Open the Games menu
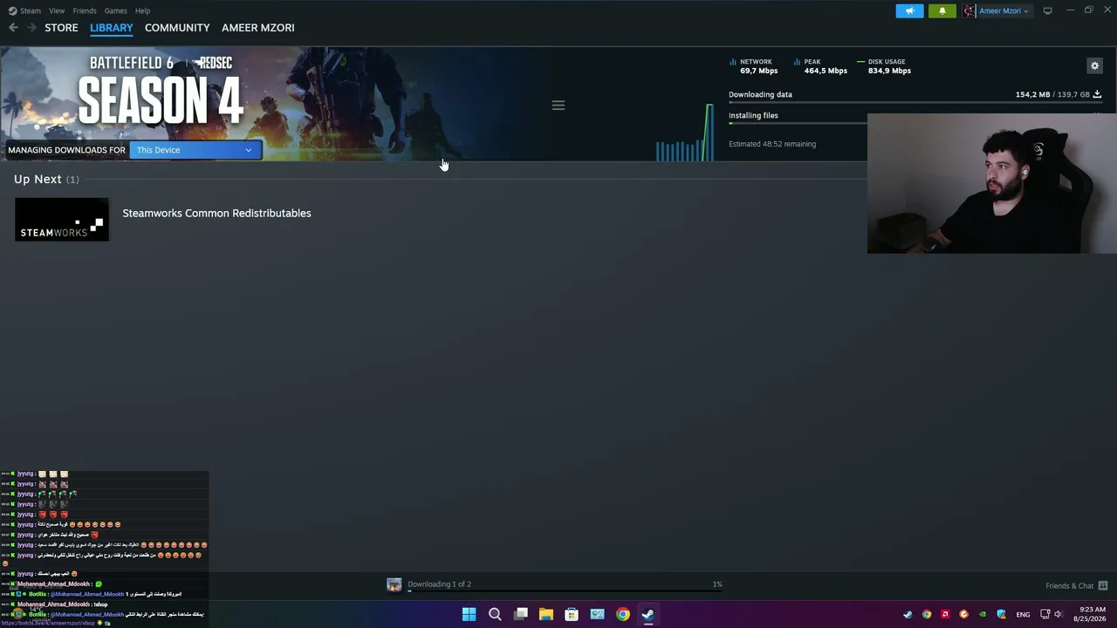 coord(116,10)
